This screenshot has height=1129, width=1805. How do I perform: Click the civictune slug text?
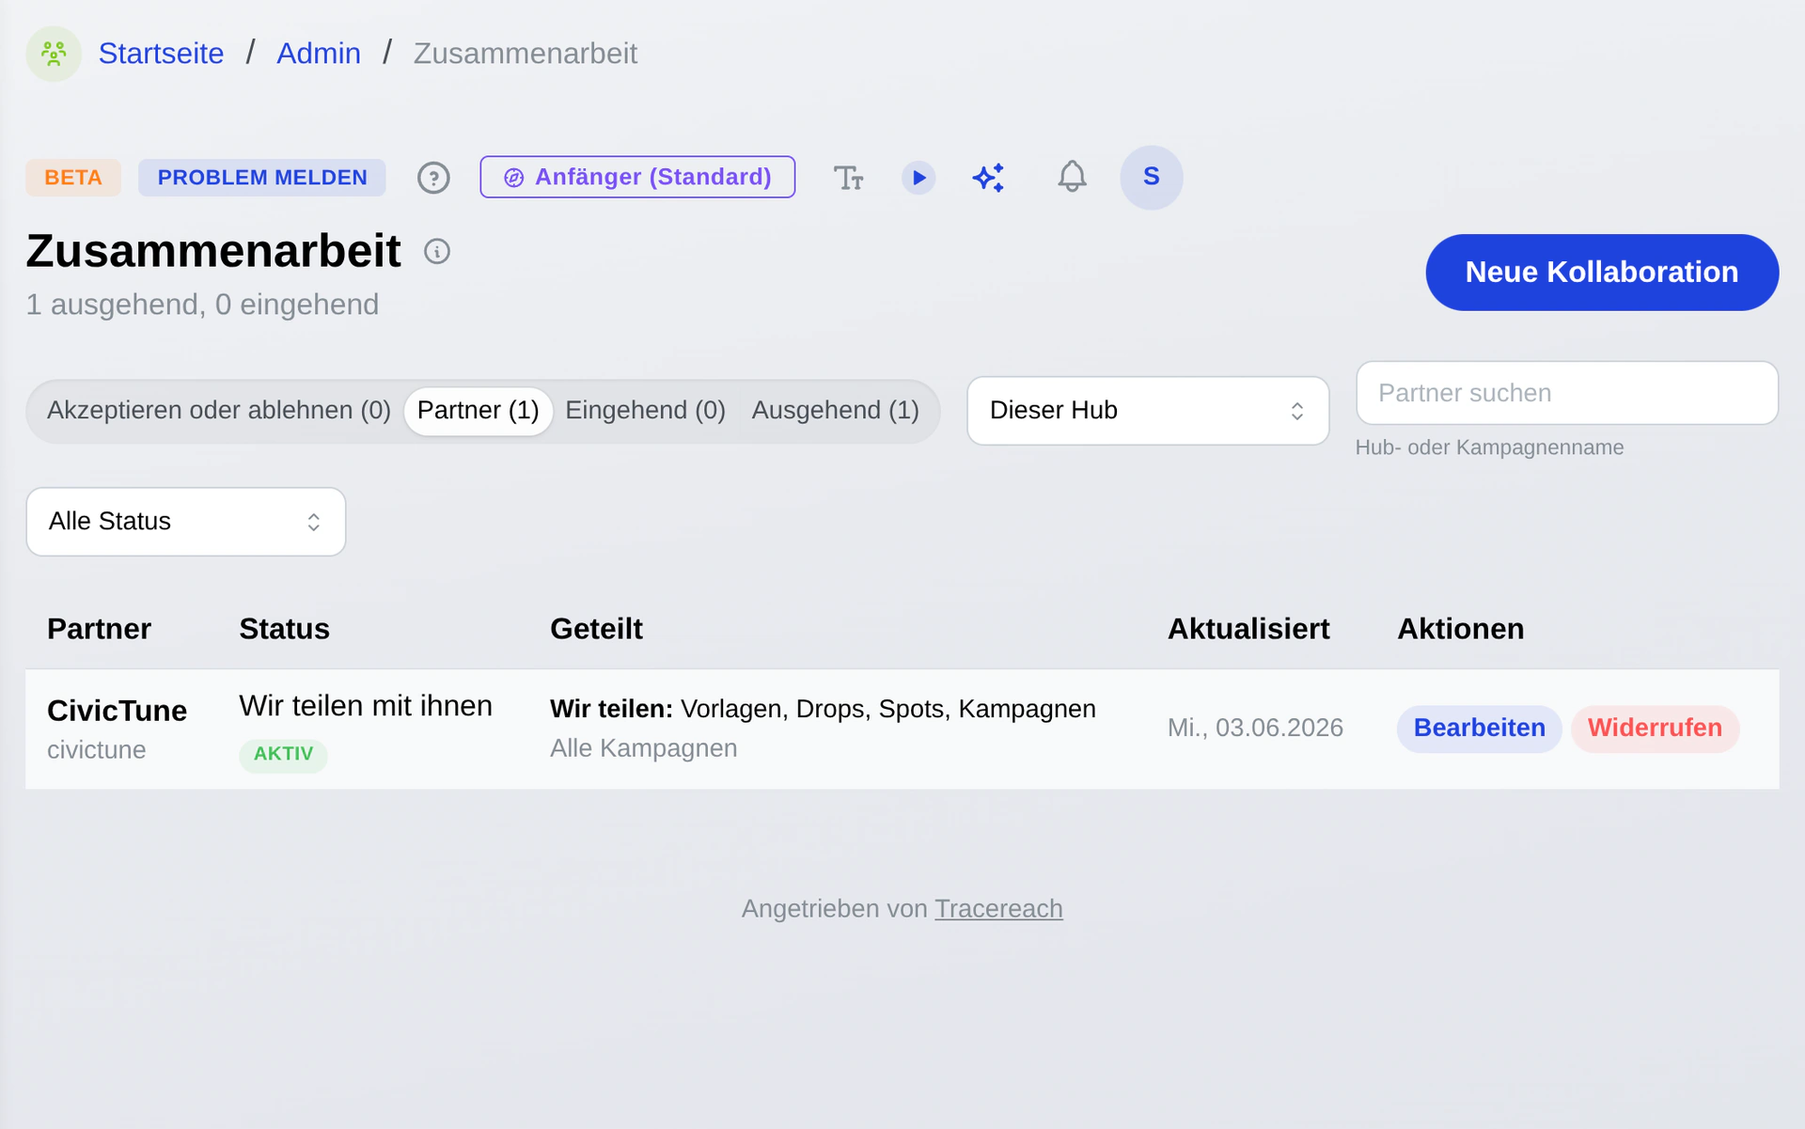[97, 751]
